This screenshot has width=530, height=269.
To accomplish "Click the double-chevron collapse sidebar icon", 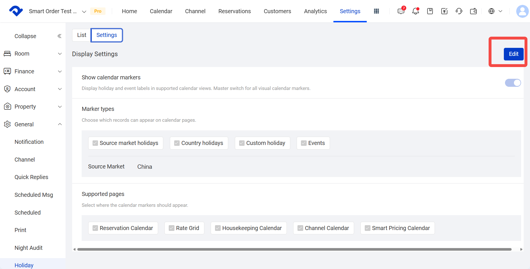I will [x=59, y=36].
